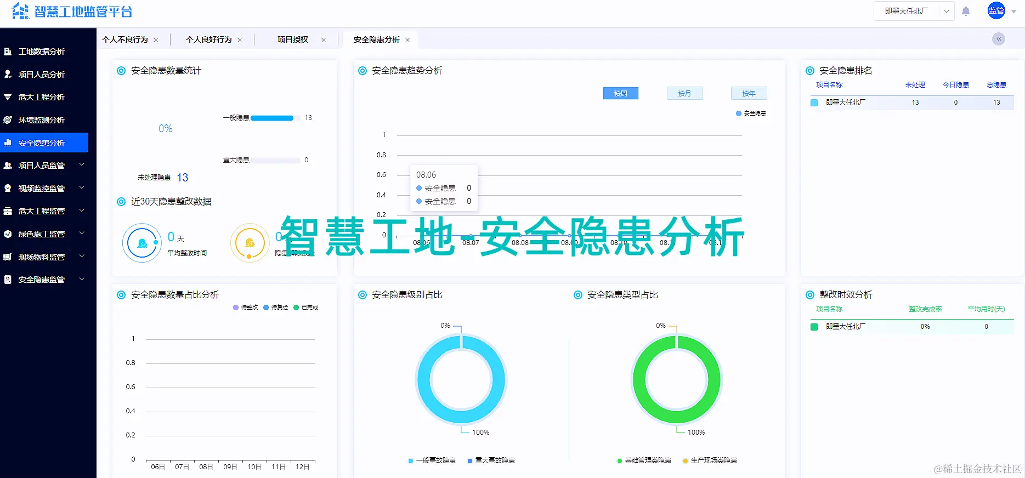Select 按月 trend view

(684, 93)
